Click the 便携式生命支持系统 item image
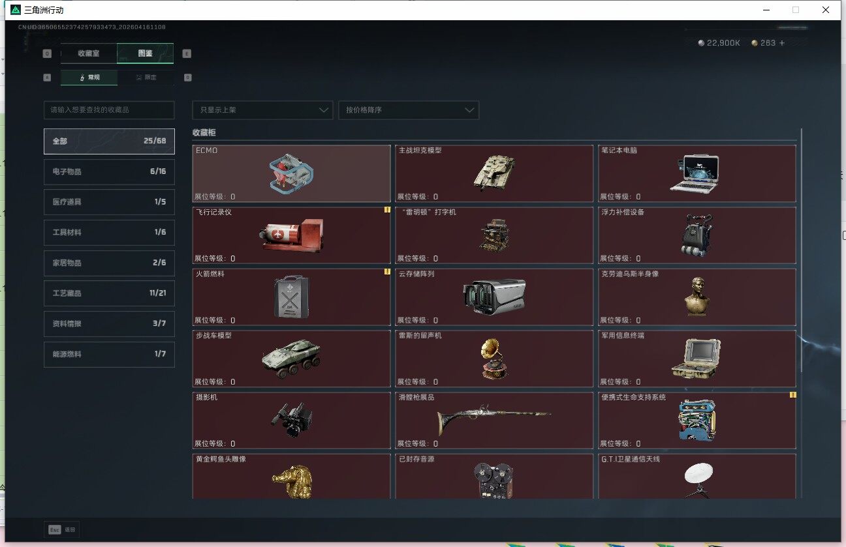Screen dimensions: 846x547 [x=697, y=421]
